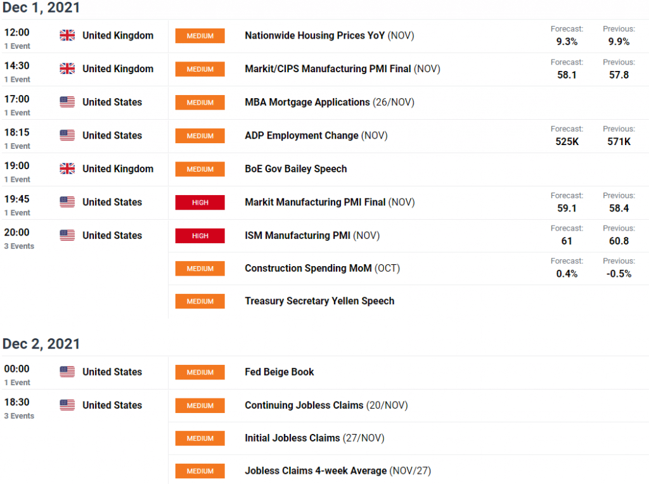The width and height of the screenshot is (649, 484).
Task: Click HIGH badge for ISM Manufacturing PMI
Action: coord(200,236)
